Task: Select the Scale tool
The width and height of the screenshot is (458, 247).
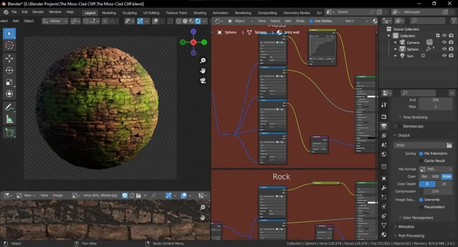Action: pyautogui.click(x=10, y=82)
